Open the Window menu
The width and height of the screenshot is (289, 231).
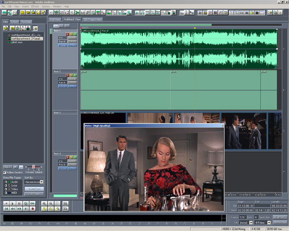click(57, 6)
